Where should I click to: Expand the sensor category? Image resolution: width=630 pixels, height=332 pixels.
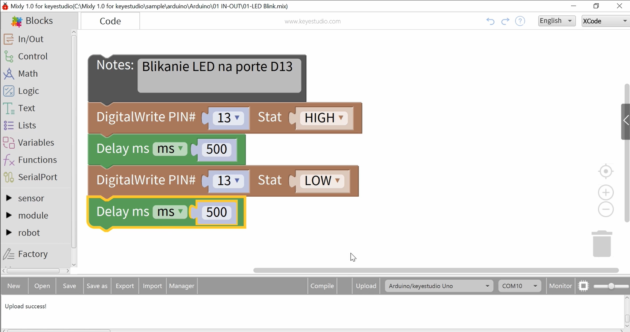click(31, 198)
